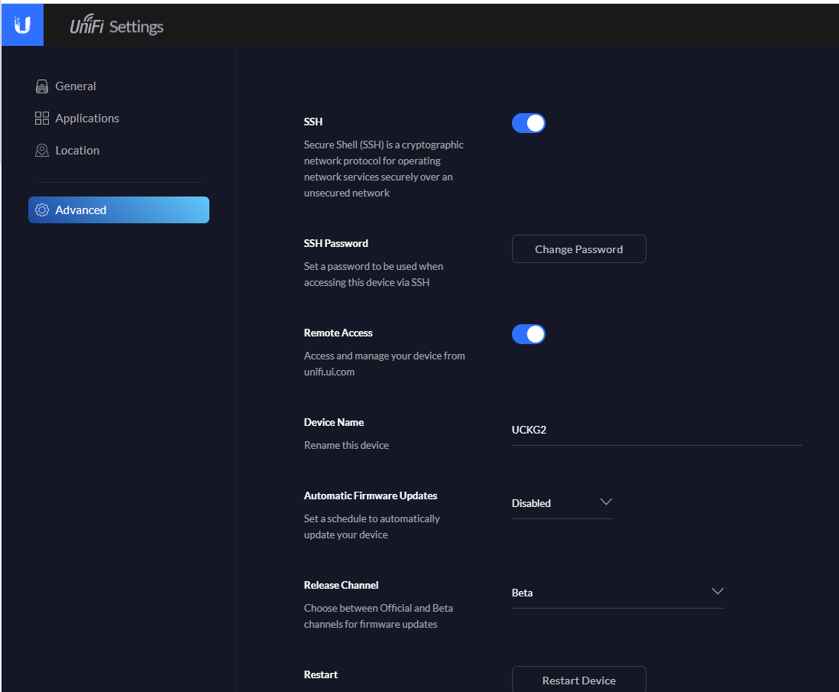Image resolution: width=839 pixels, height=692 pixels.
Task: Disable the SSH toggle switch
Action: coord(528,123)
